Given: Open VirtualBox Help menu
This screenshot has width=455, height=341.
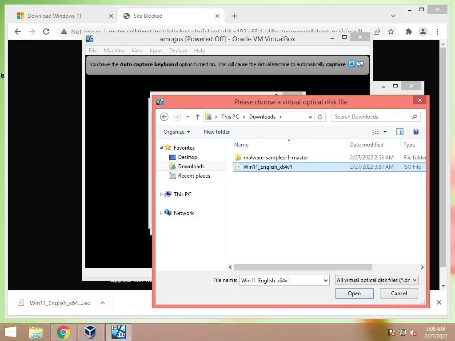Looking at the screenshot, I should [200, 51].
